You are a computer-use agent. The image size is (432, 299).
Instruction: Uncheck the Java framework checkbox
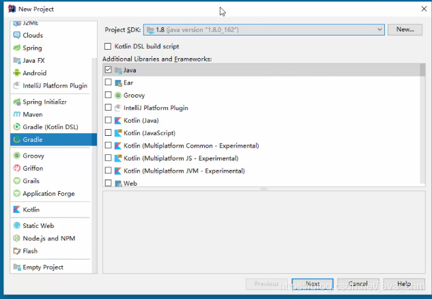click(x=109, y=70)
